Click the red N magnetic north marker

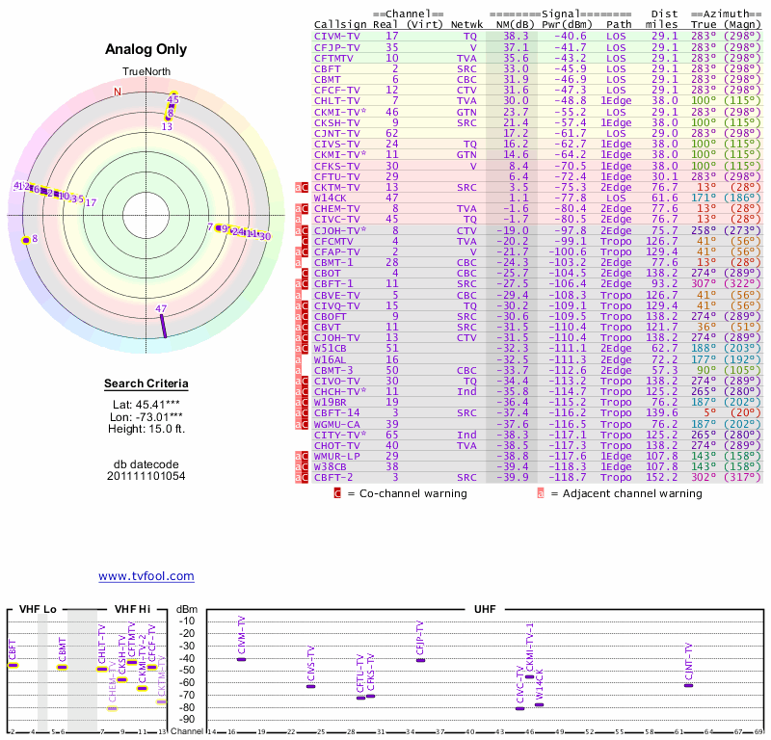click(118, 92)
